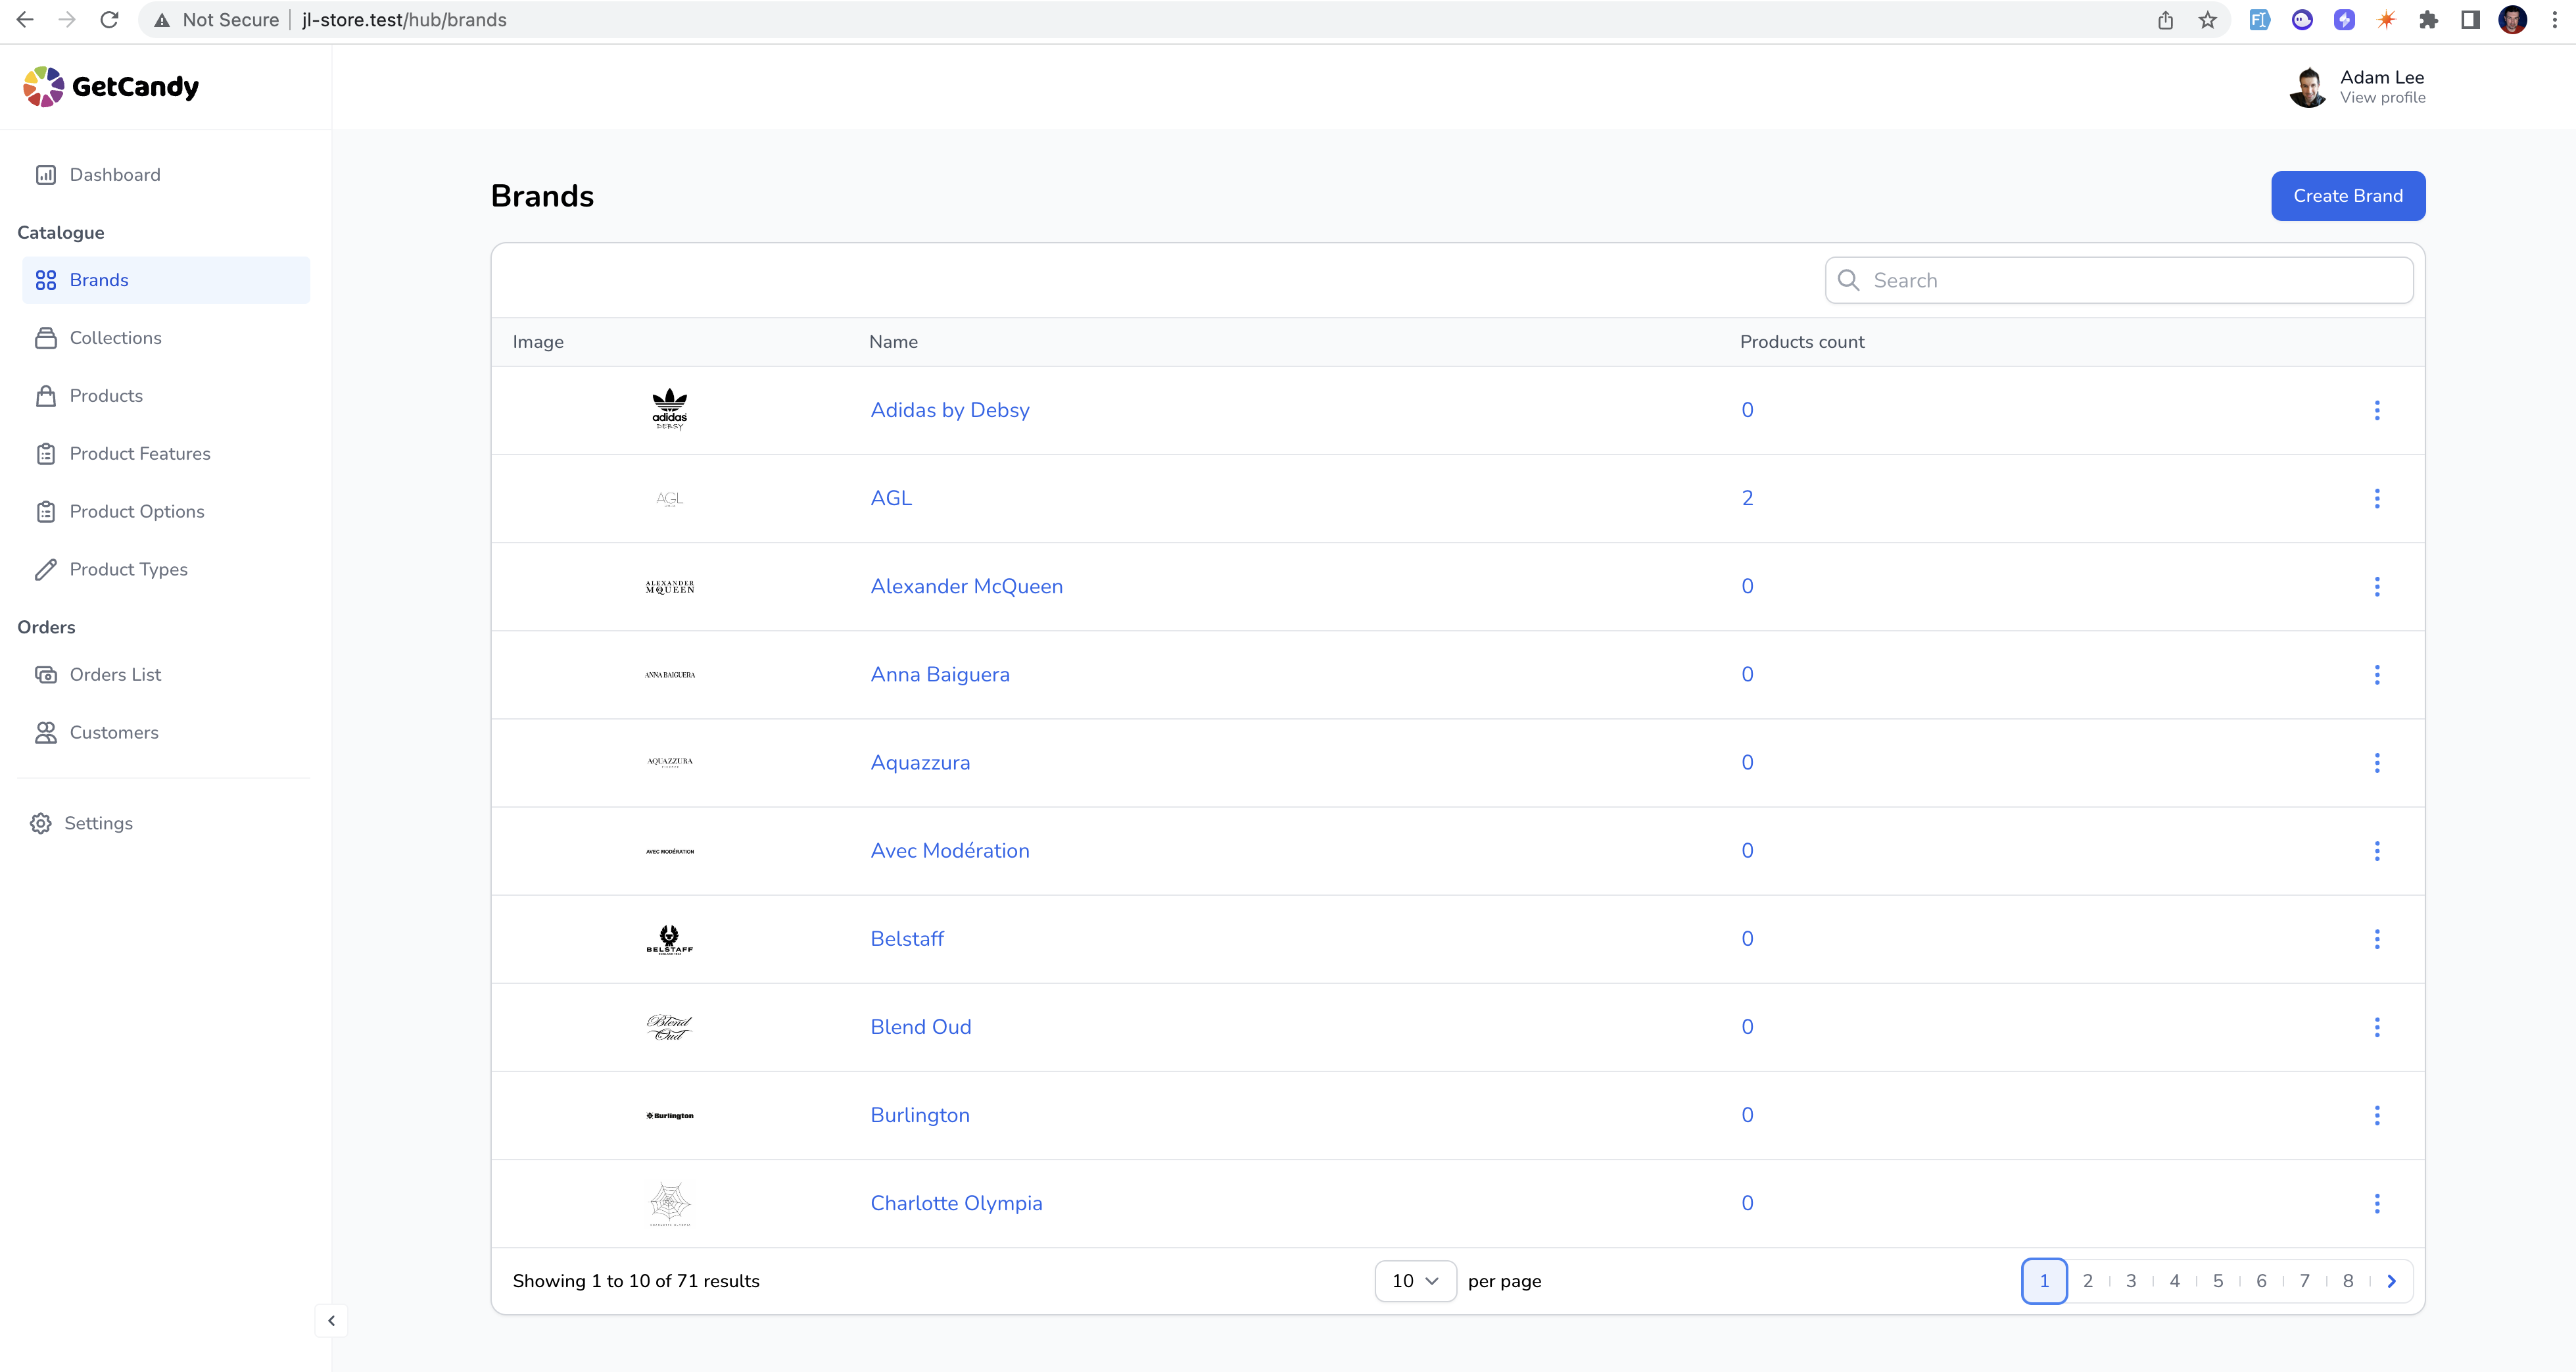The height and width of the screenshot is (1372, 2576).
Task: Open Products in the Catalogue menu
Action: (106, 397)
